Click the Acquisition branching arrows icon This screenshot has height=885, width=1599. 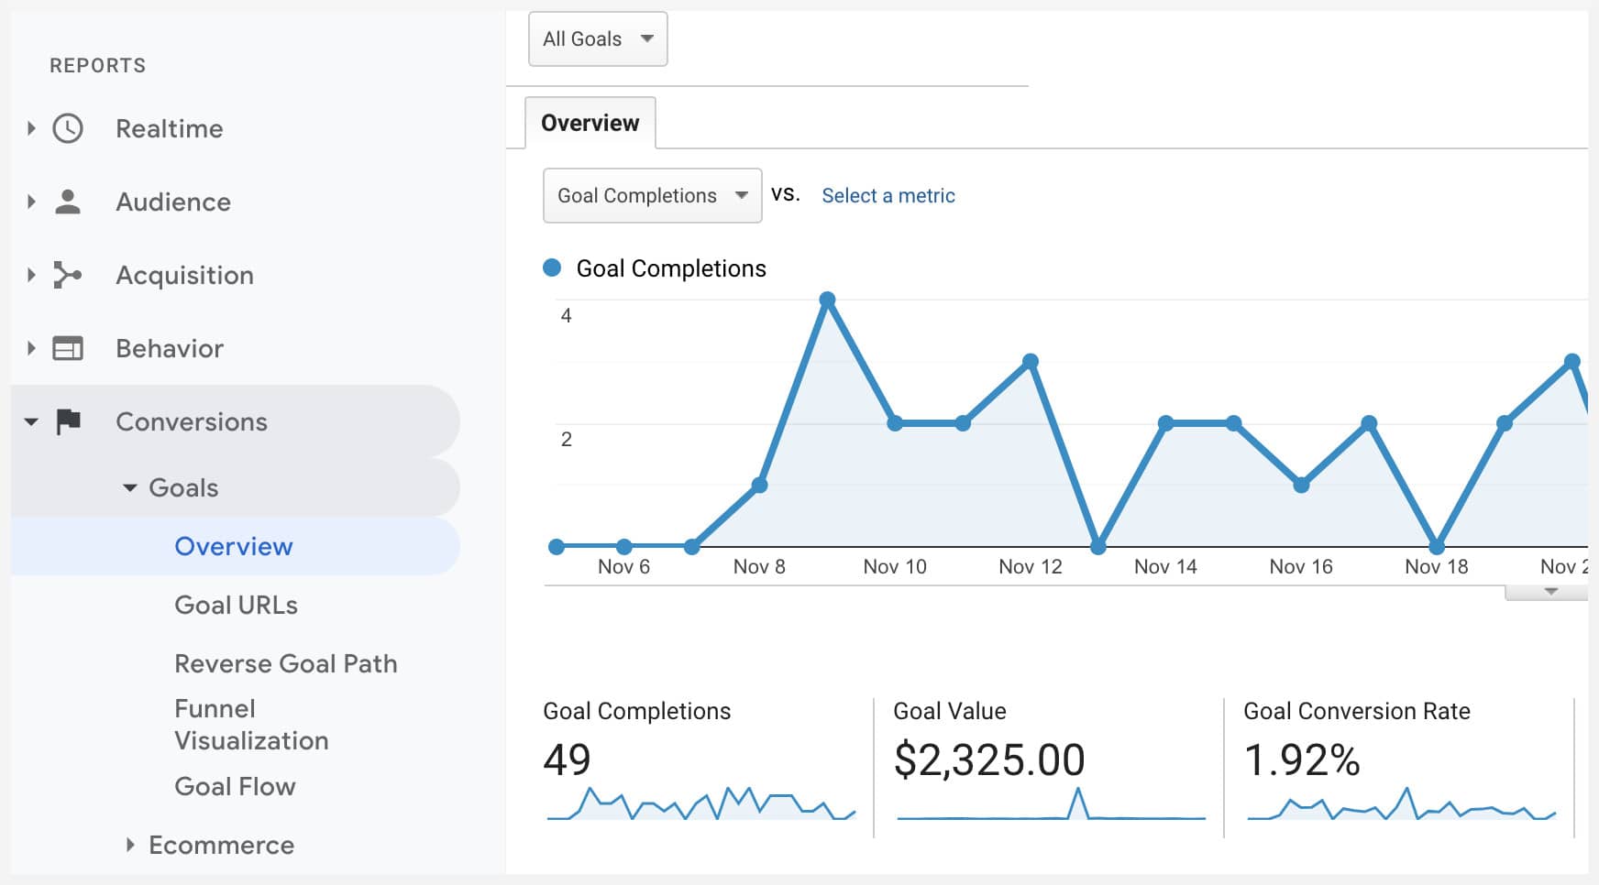[x=68, y=275]
